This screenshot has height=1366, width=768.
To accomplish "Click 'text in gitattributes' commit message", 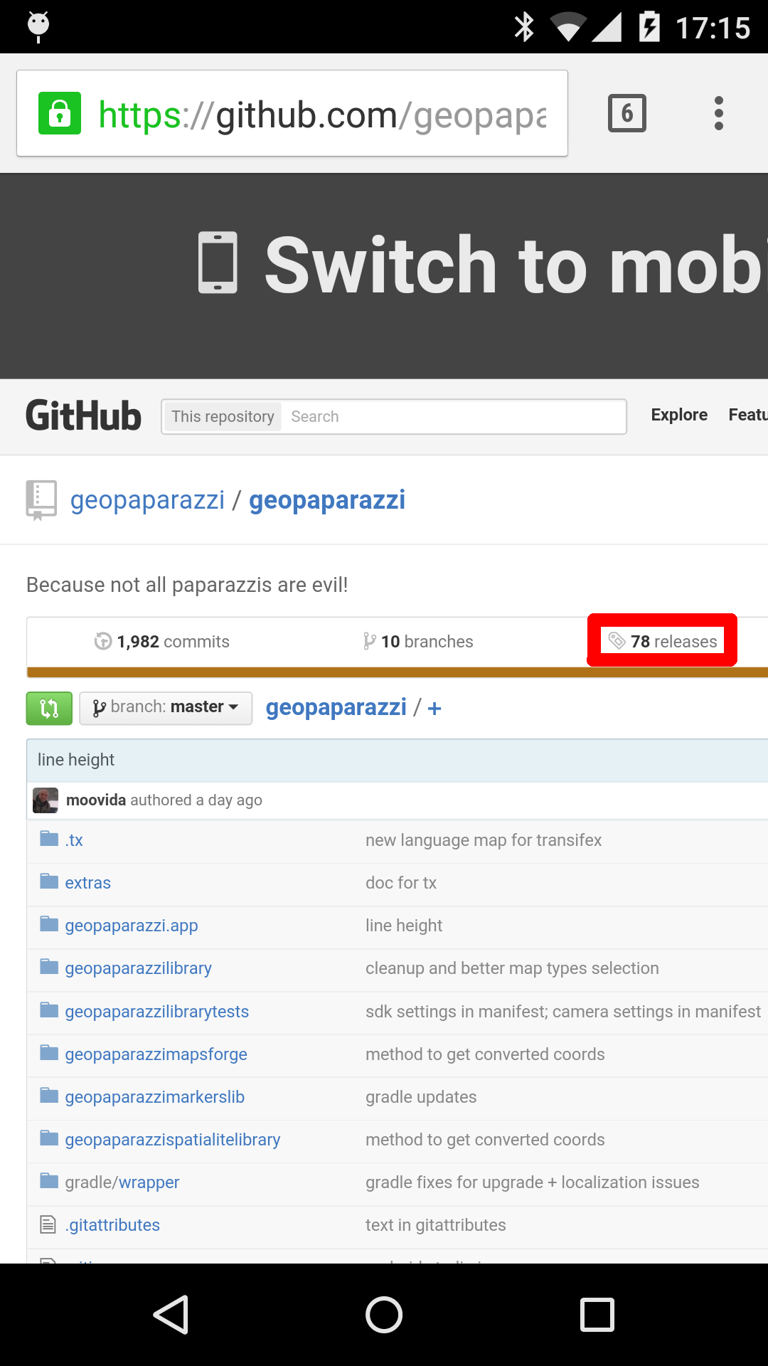I will click(x=436, y=1225).
